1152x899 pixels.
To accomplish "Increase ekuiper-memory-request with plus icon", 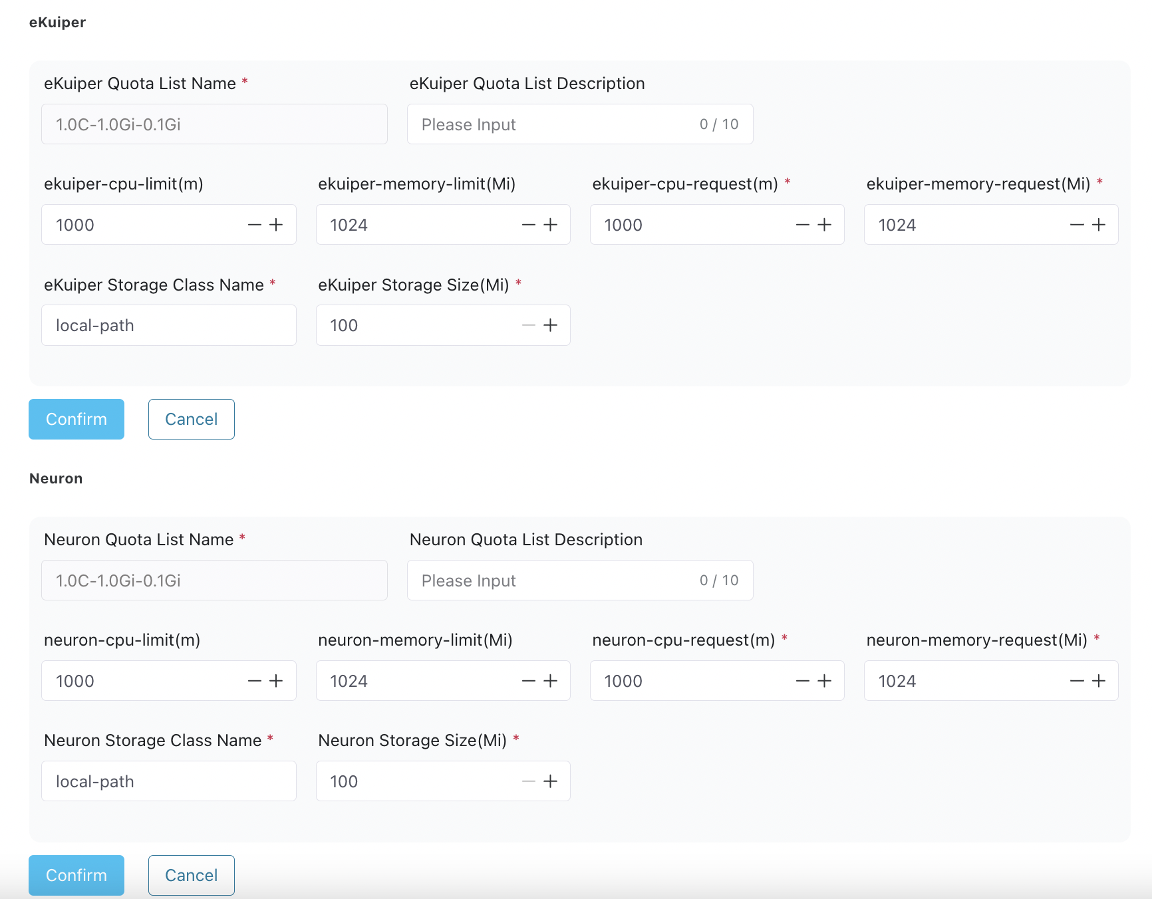I will (x=1098, y=225).
